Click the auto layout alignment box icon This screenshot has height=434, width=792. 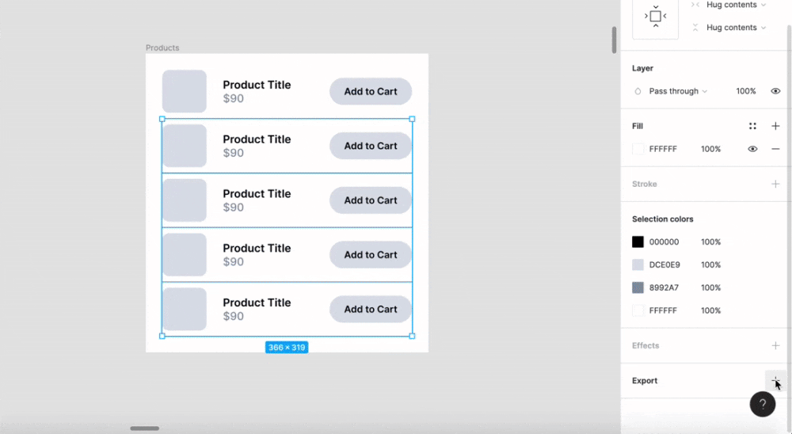click(x=655, y=16)
